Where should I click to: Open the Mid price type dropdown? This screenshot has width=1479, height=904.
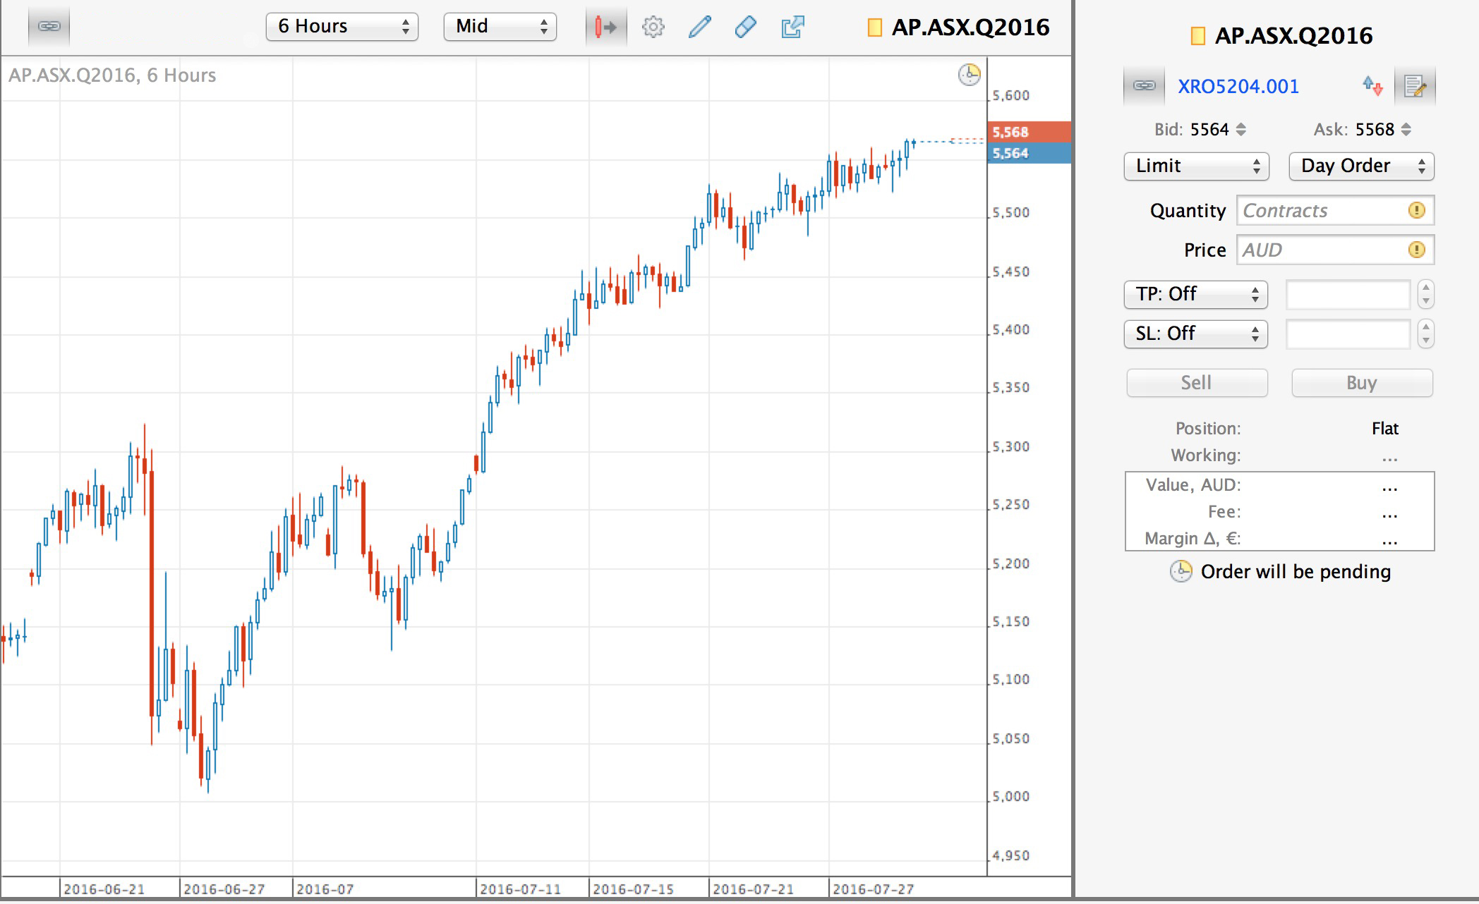[x=500, y=27]
